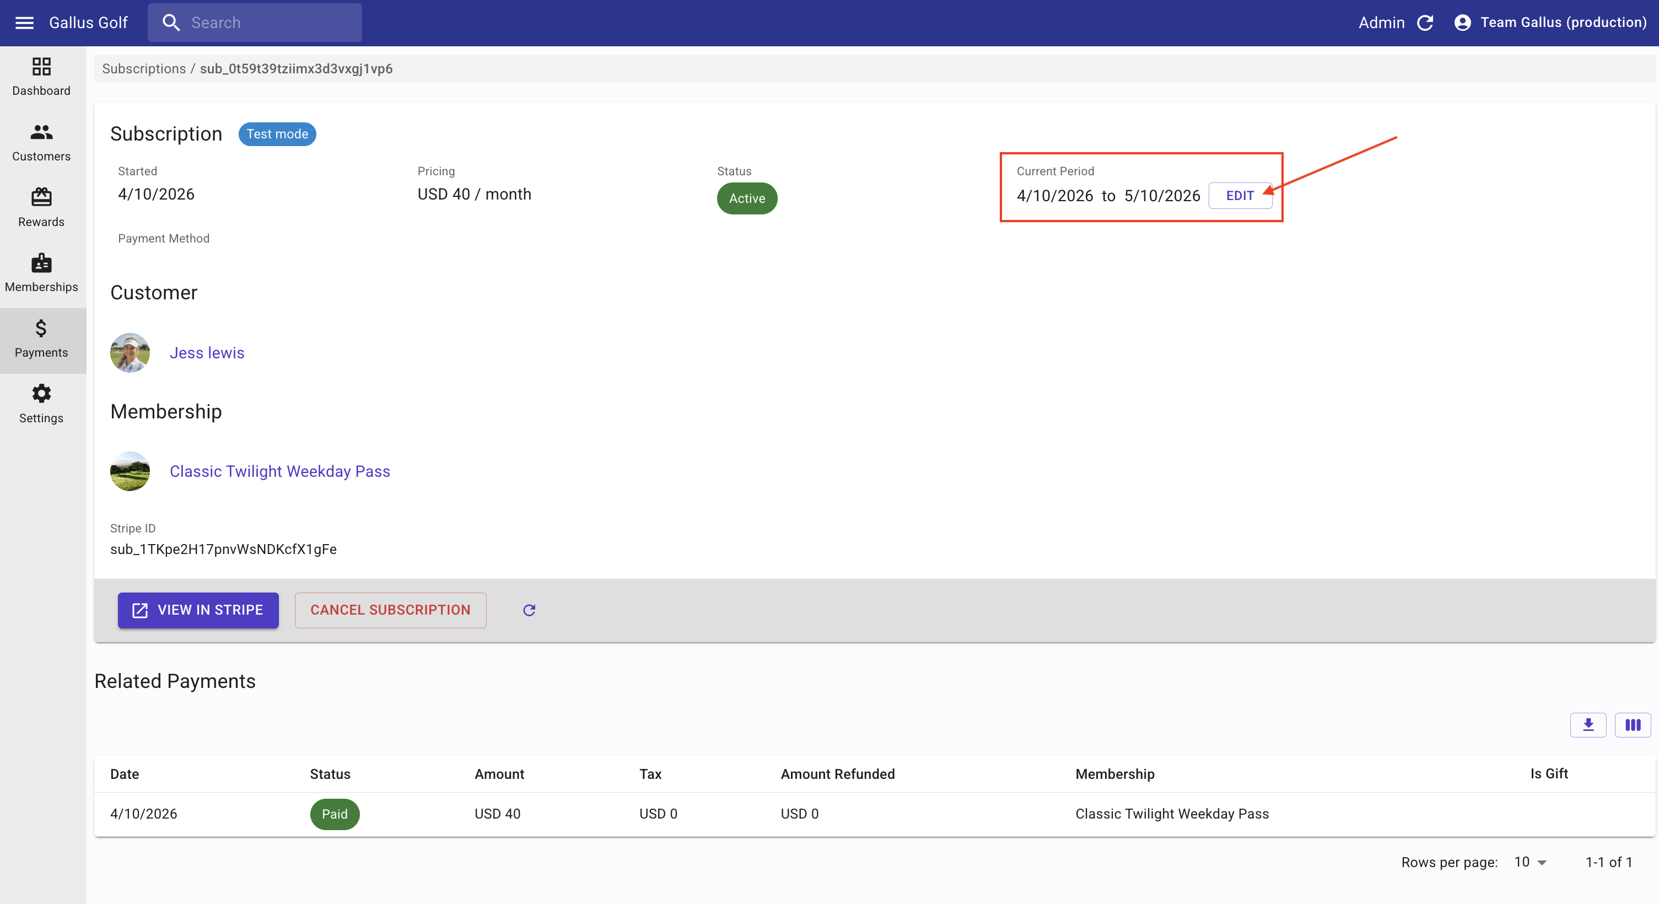Screen dimensions: 1659x904
Task: Expand the rows per page dropdown
Action: (1530, 862)
